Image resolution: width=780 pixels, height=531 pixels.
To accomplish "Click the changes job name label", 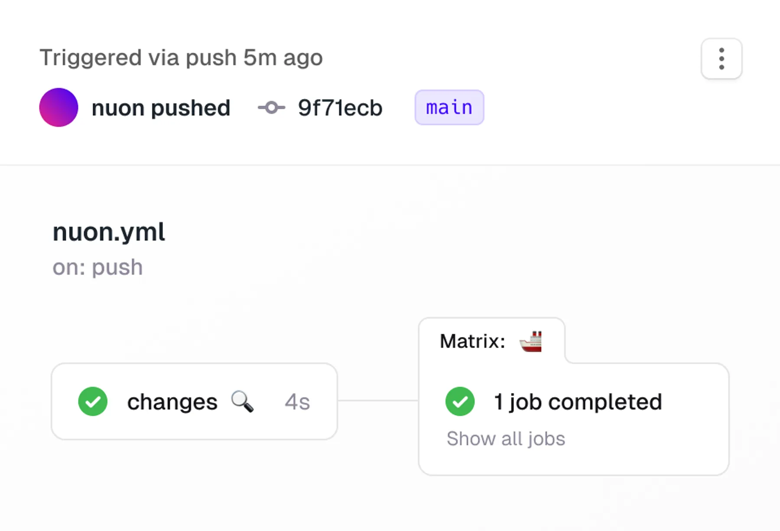I will tap(172, 402).
